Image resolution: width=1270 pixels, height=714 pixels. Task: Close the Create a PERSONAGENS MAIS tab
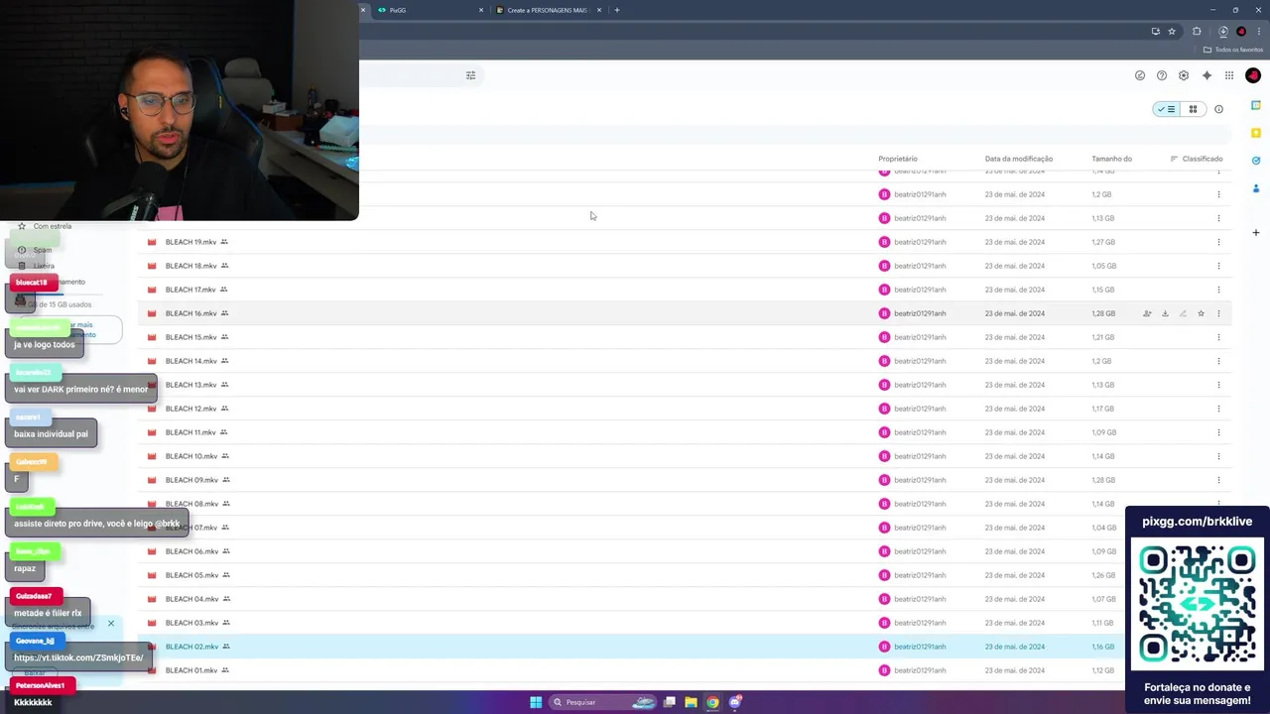pos(599,10)
